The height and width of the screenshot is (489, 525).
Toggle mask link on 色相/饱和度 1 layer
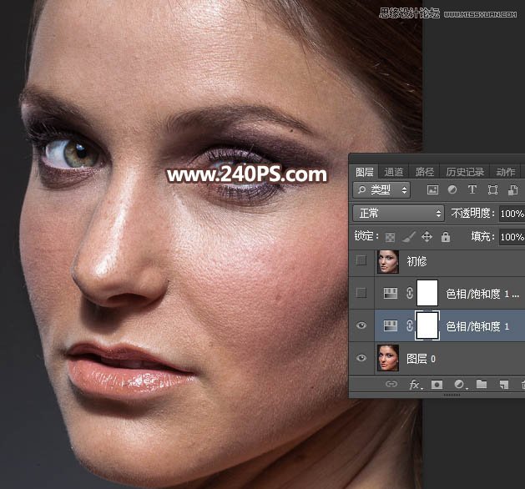pyautogui.click(x=409, y=325)
